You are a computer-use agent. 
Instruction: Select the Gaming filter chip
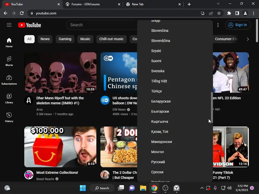(x=65, y=39)
